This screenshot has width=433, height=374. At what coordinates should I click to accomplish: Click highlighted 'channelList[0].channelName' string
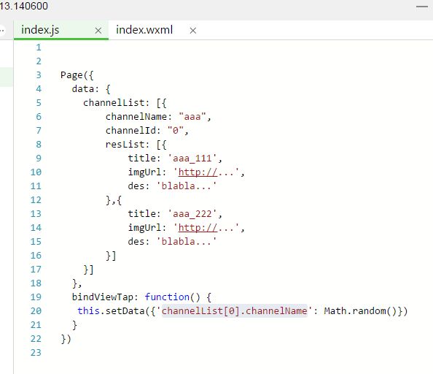[x=235, y=311]
